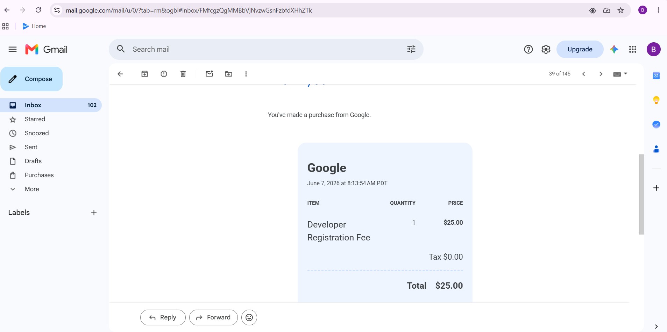Delete this email with trash icon
The image size is (667, 332).
click(183, 74)
